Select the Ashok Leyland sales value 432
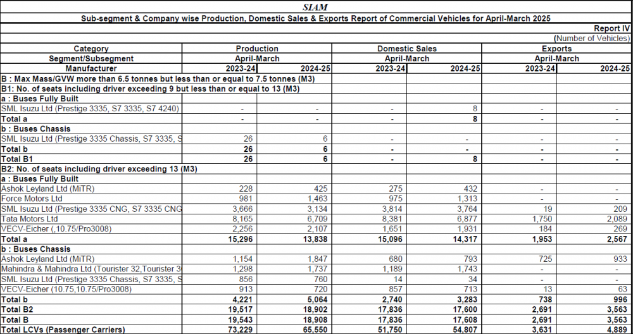Screen dimensions: 633x334 click(471, 189)
